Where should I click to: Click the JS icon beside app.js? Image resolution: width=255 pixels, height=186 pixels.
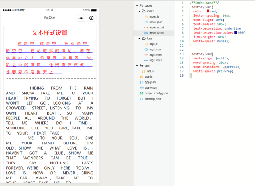point(141,77)
